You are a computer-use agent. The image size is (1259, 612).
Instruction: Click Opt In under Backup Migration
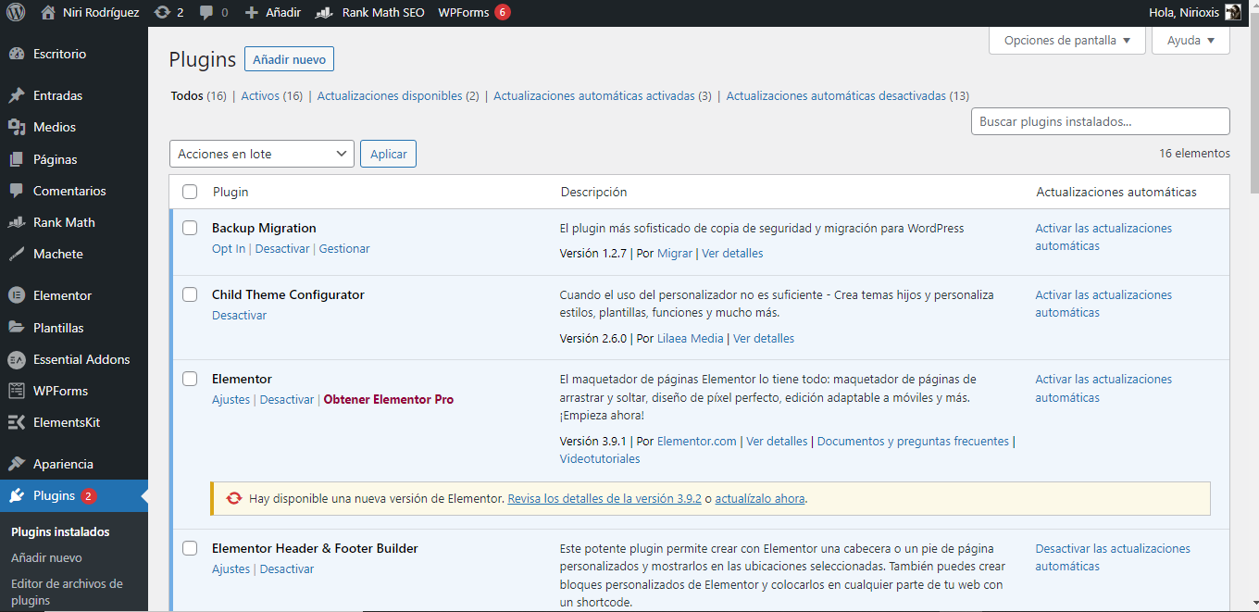pyautogui.click(x=229, y=249)
